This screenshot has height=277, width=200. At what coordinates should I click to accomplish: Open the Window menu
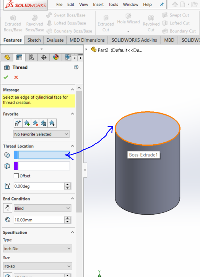click(x=130, y=5)
